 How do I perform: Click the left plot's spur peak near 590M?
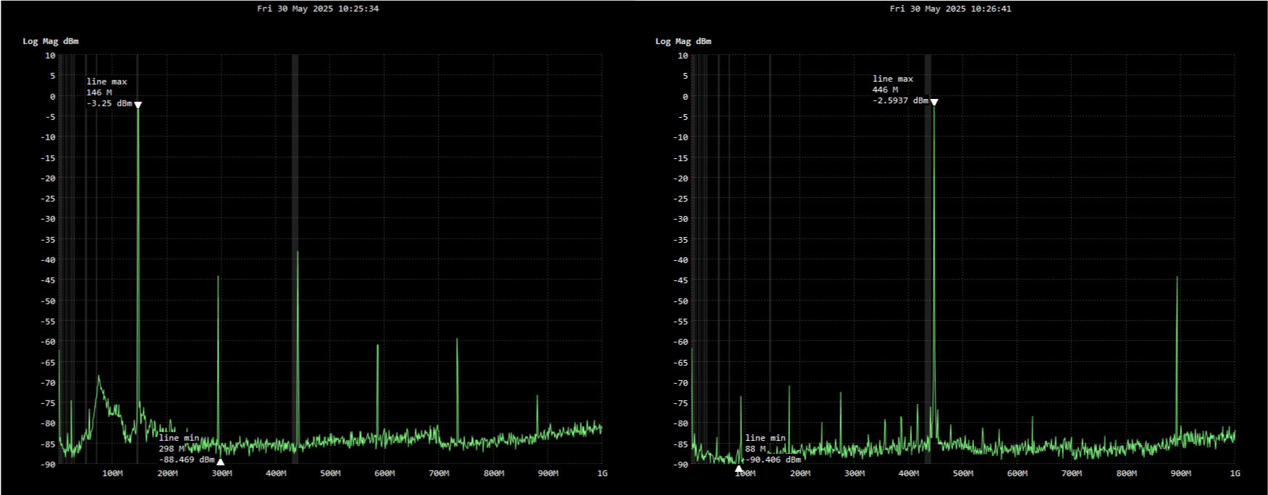coord(377,346)
